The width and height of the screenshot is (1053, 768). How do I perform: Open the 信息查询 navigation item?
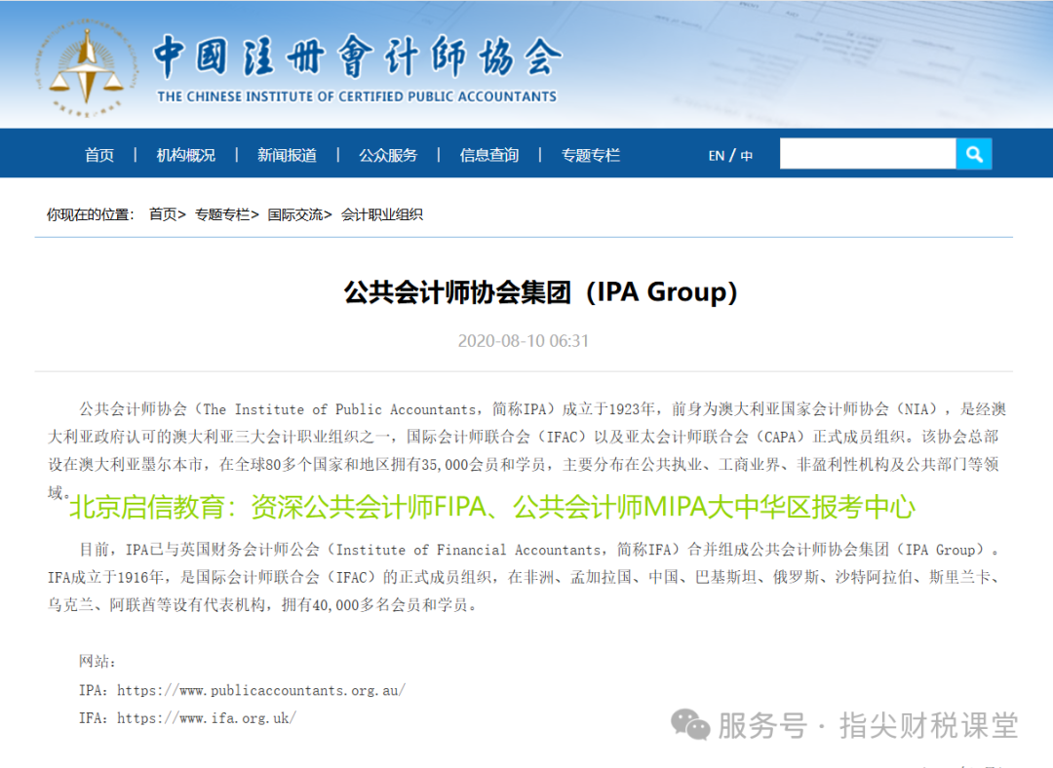point(489,155)
